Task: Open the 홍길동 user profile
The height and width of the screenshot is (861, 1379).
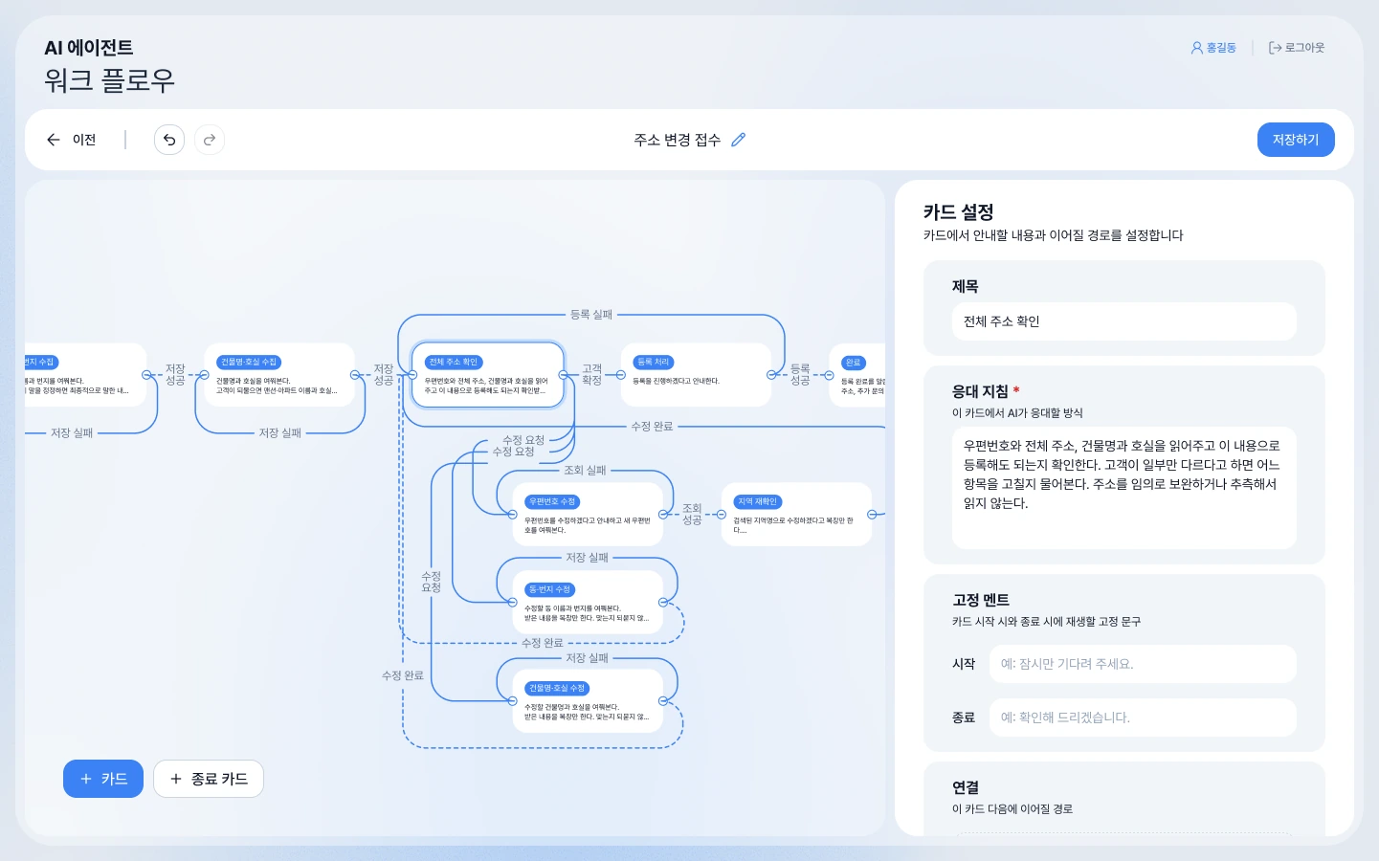Action: pyautogui.click(x=1213, y=48)
